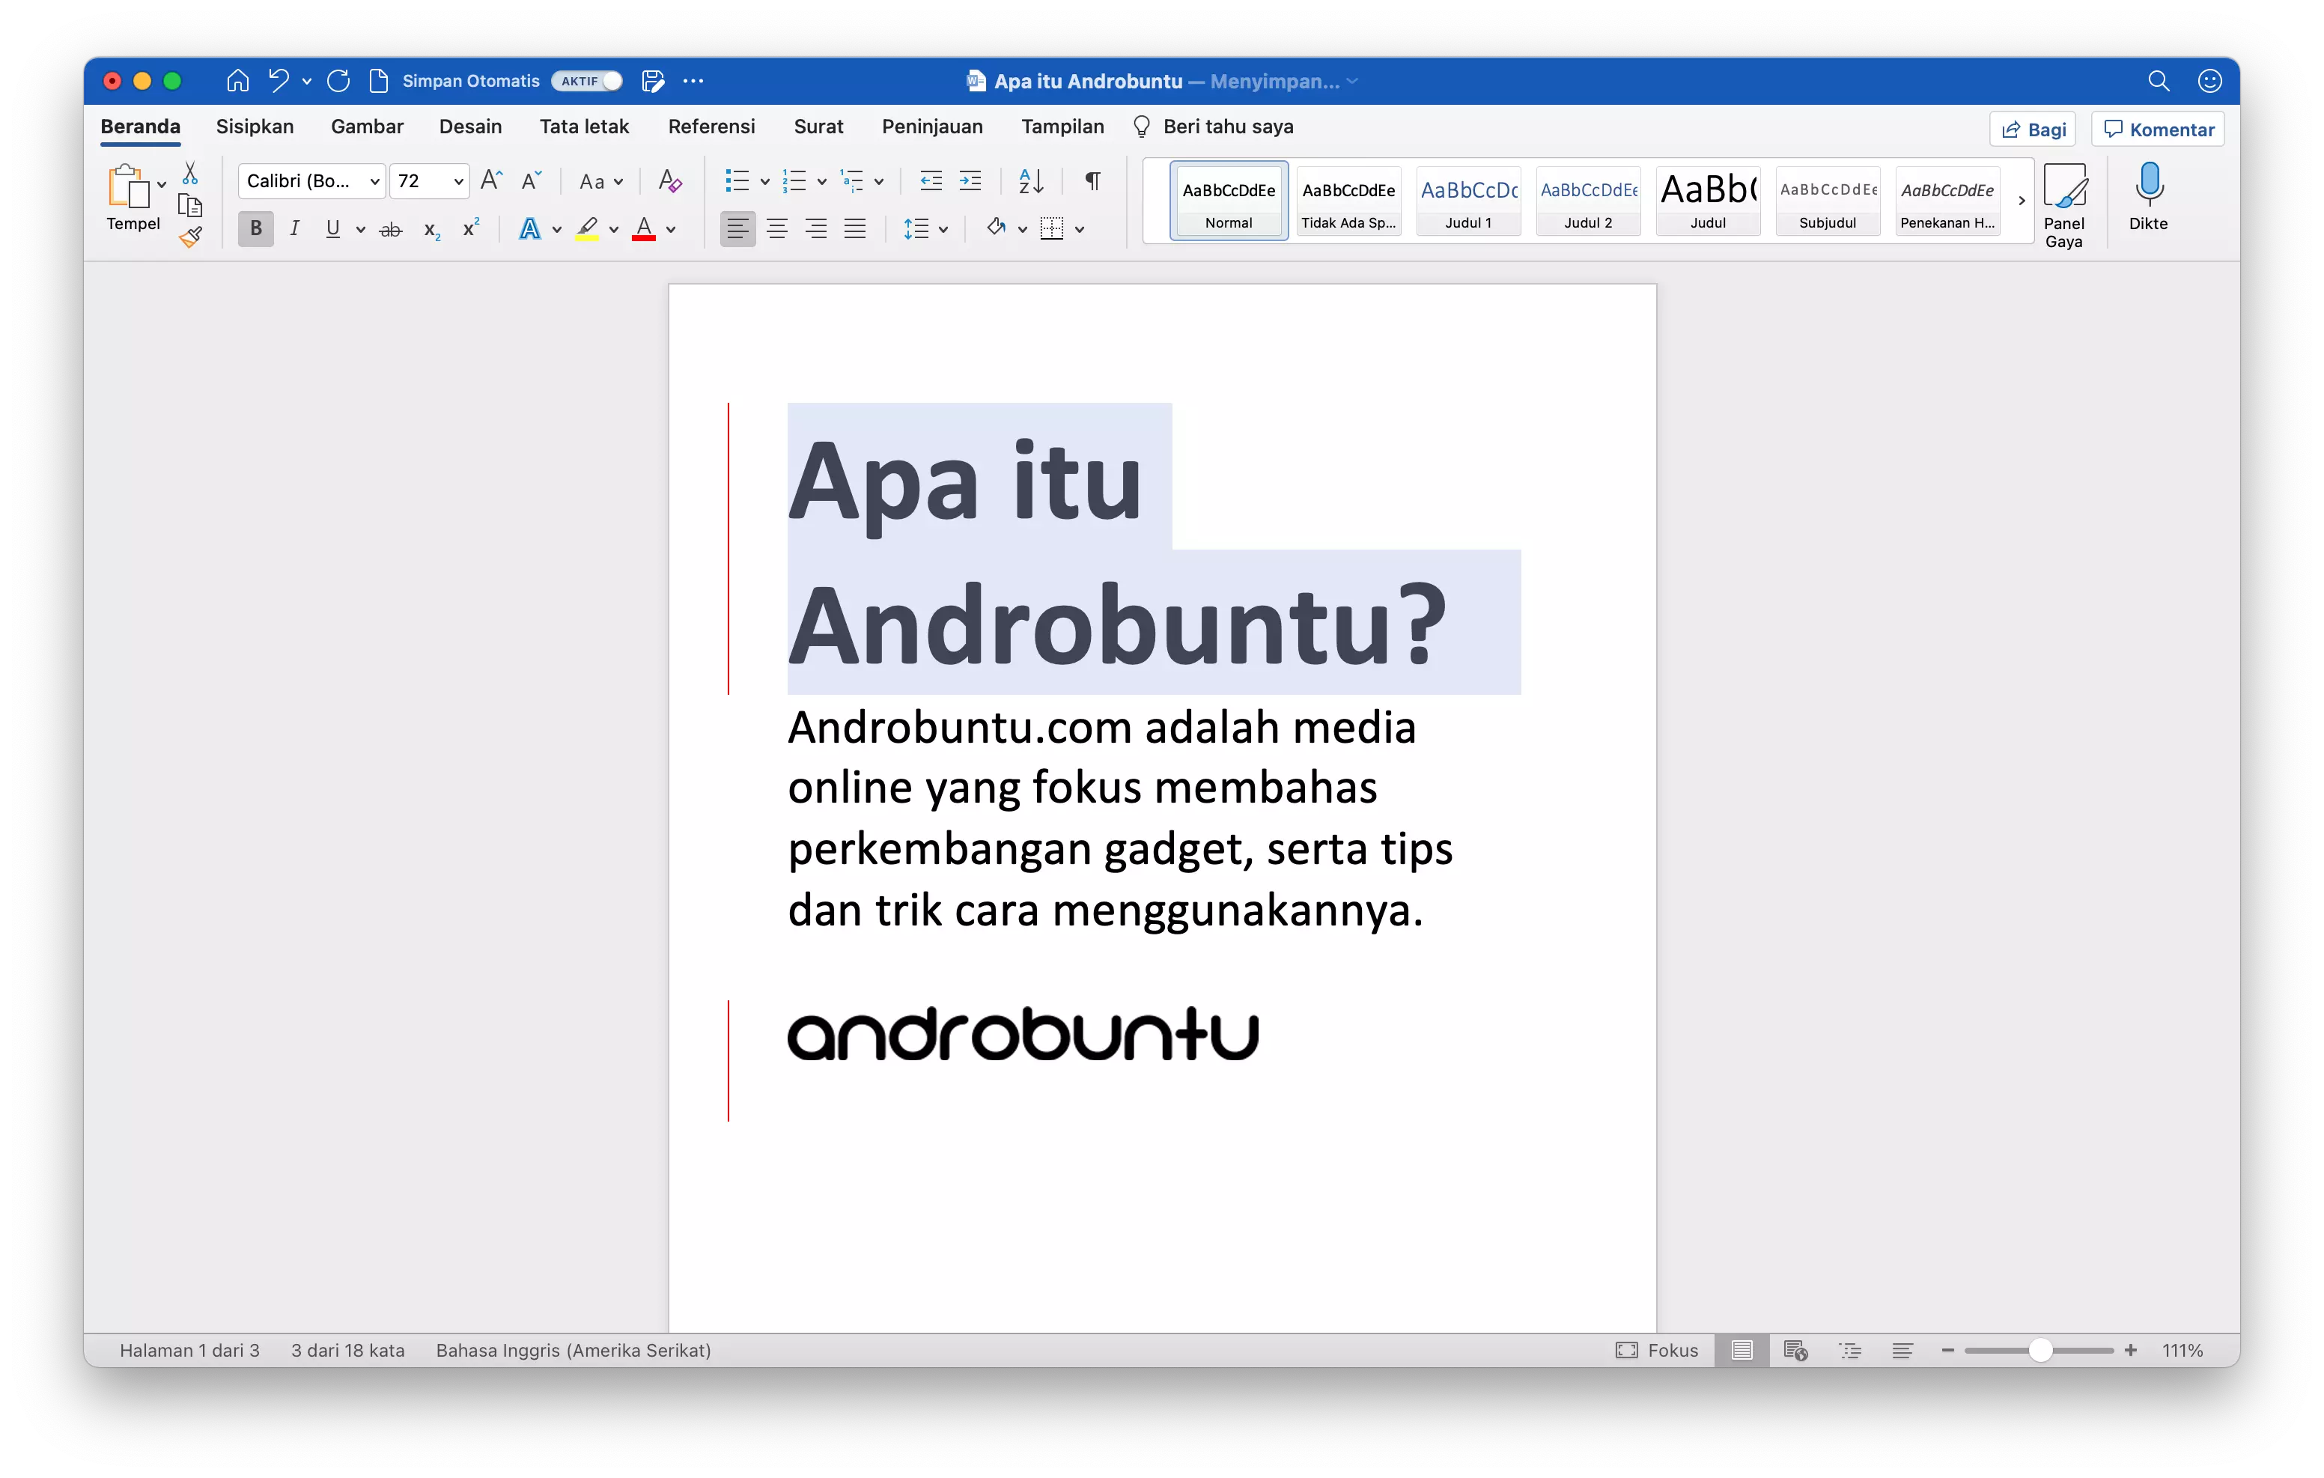Open the three-dots more options menu
The height and width of the screenshot is (1478, 2324).
[x=693, y=81]
